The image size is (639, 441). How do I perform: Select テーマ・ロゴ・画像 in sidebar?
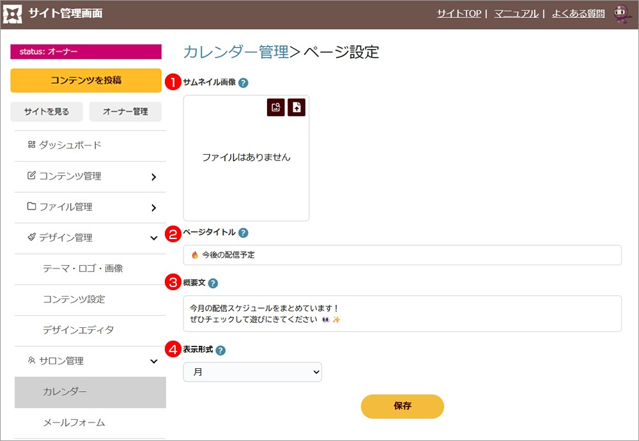click(82, 268)
